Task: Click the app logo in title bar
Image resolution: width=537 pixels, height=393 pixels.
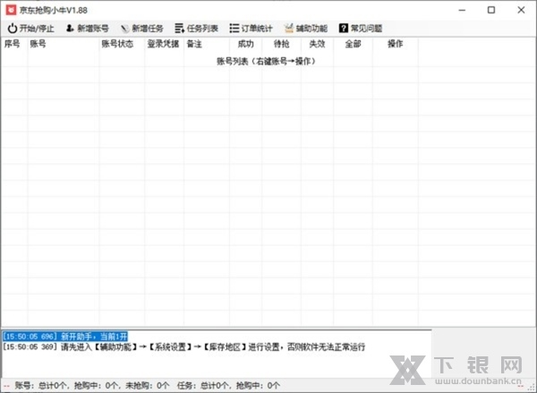Action: tap(11, 10)
